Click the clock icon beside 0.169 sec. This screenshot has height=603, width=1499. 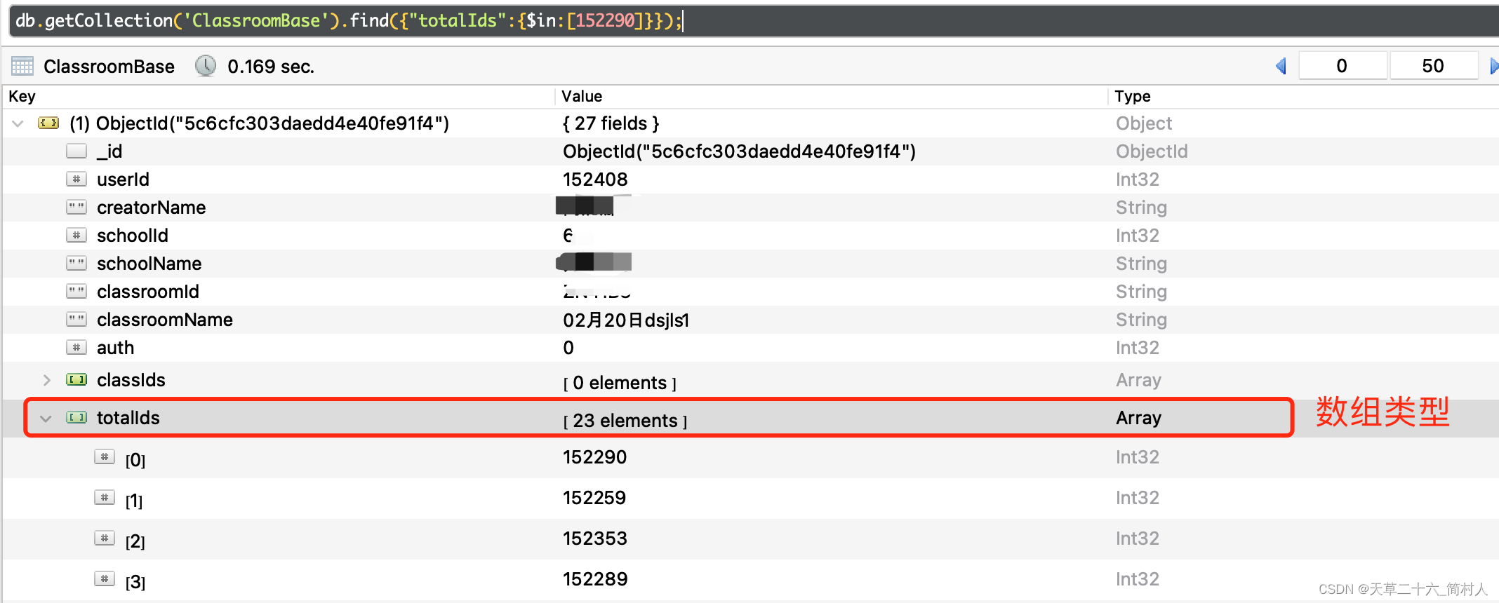[206, 66]
